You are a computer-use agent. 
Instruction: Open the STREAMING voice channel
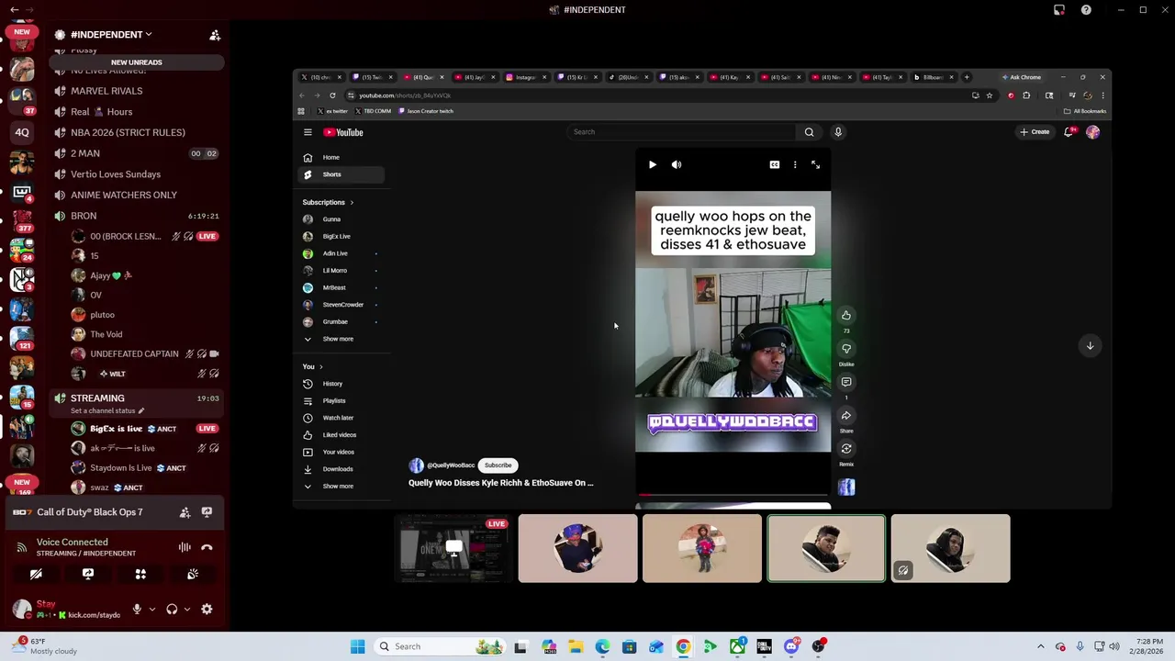click(97, 398)
